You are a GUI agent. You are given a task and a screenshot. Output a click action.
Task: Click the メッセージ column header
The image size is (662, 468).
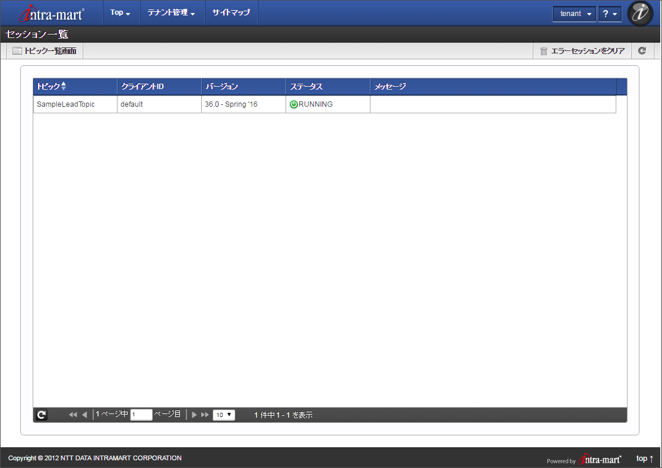[x=493, y=87]
